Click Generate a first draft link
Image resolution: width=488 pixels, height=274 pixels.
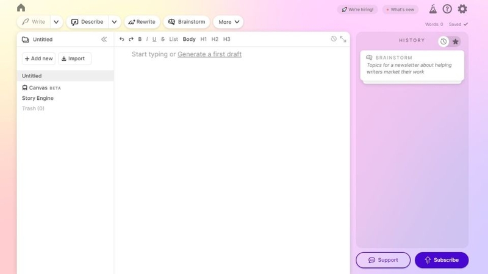(x=209, y=54)
